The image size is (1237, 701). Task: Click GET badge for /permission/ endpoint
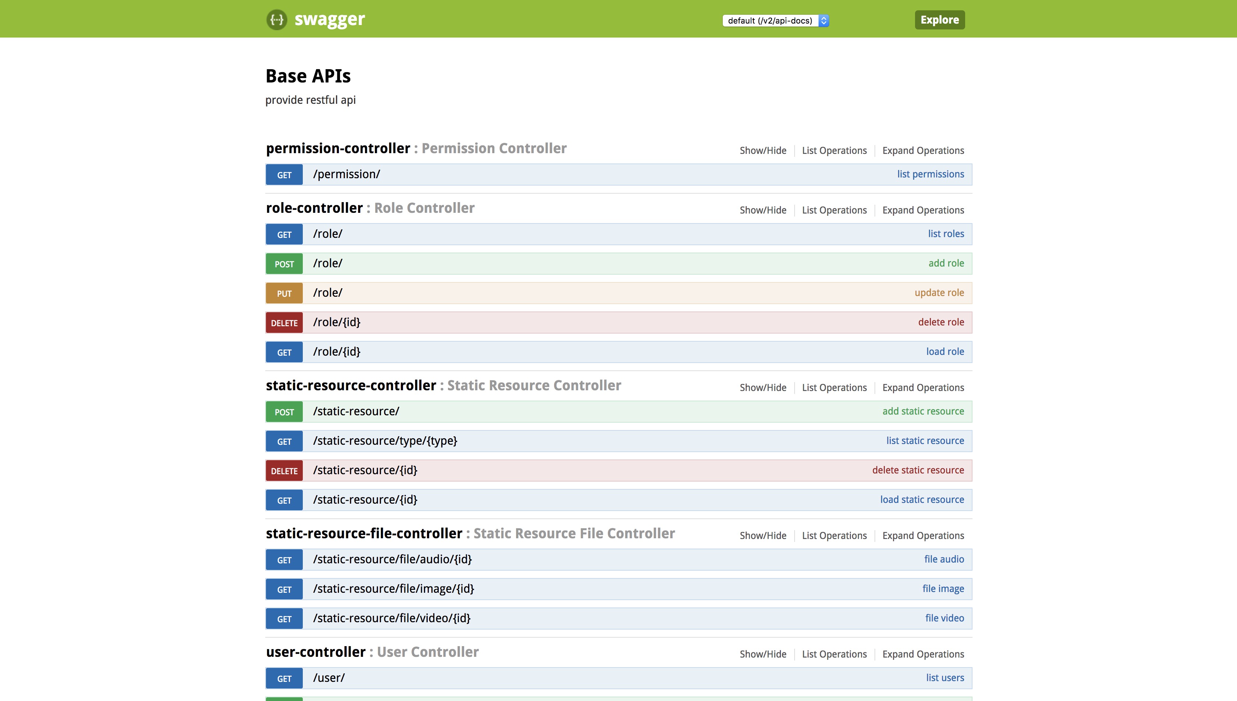(x=284, y=175)
